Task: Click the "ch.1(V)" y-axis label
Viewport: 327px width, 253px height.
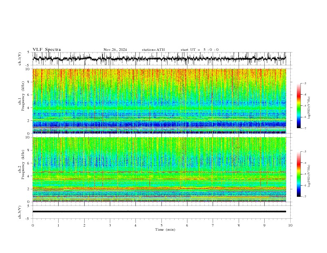Action: tap(20, 59)
